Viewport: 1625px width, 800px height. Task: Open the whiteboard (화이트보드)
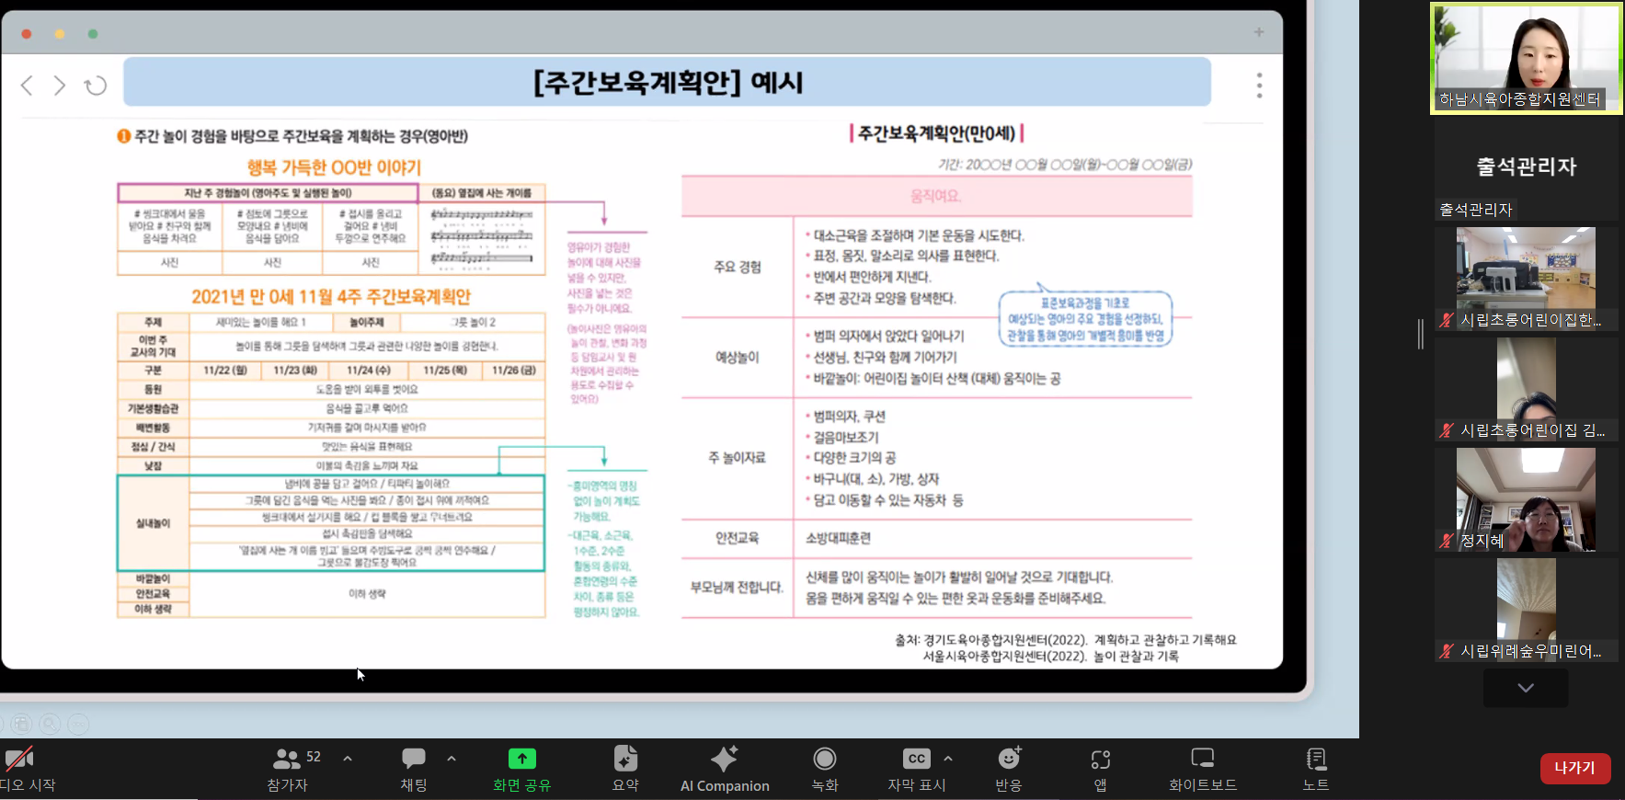(1203, 769)
